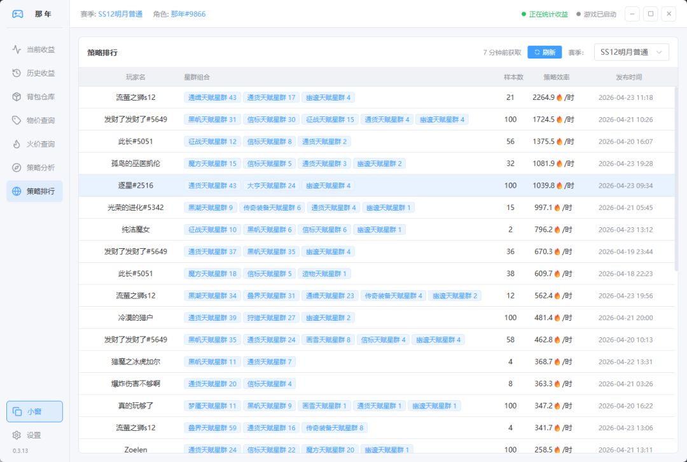
Task: Open 火价查询 fire price page
Action: point(34,144)
